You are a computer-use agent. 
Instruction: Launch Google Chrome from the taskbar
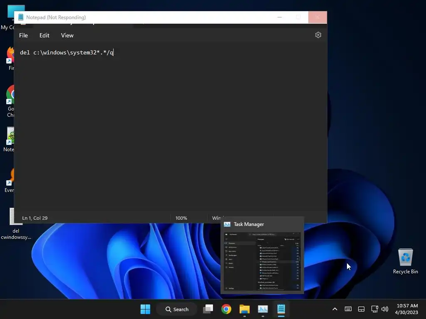tap(226, 309)
